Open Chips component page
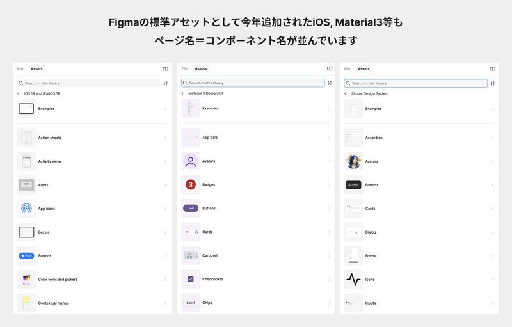The height and width of the screenshot is (327, 512). click(257, 303)
